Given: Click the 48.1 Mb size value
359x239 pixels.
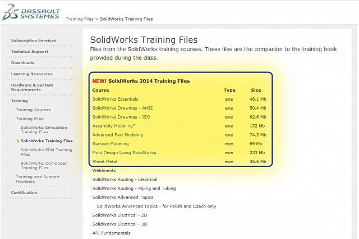Looking at the screenshot, I should point(258,100).
